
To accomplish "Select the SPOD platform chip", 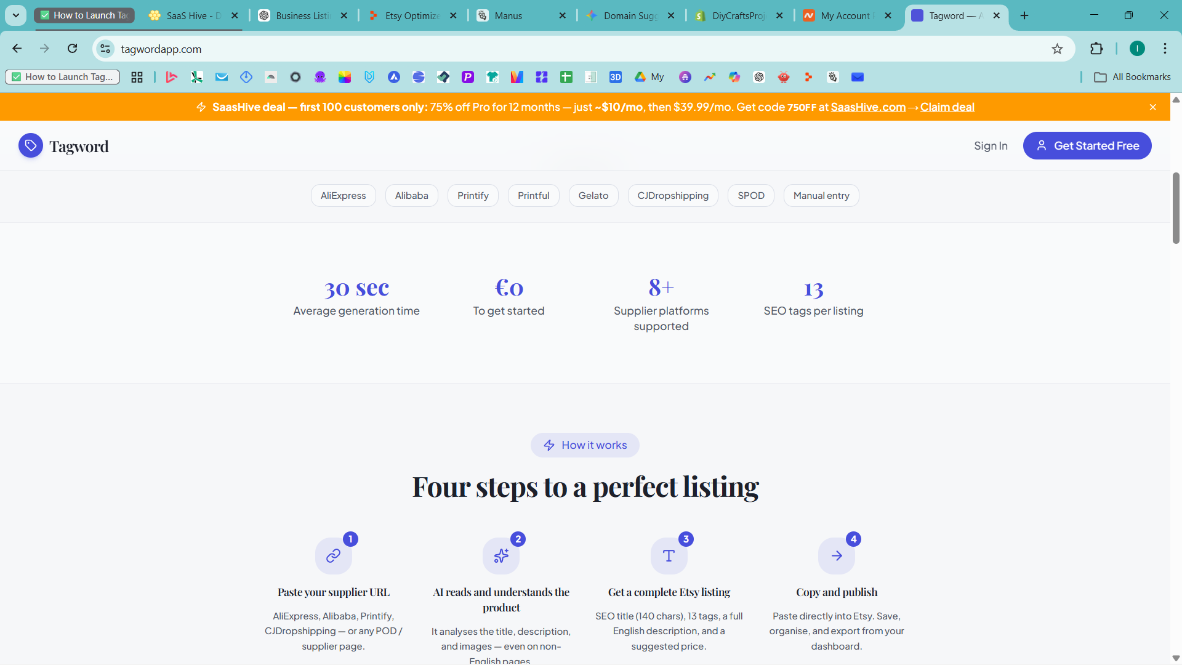I will pos(751,196).
